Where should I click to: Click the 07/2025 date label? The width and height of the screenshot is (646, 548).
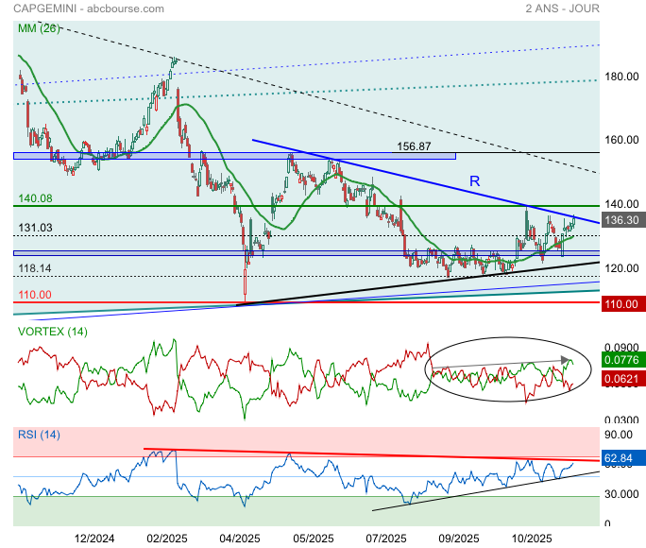[386, 539]
